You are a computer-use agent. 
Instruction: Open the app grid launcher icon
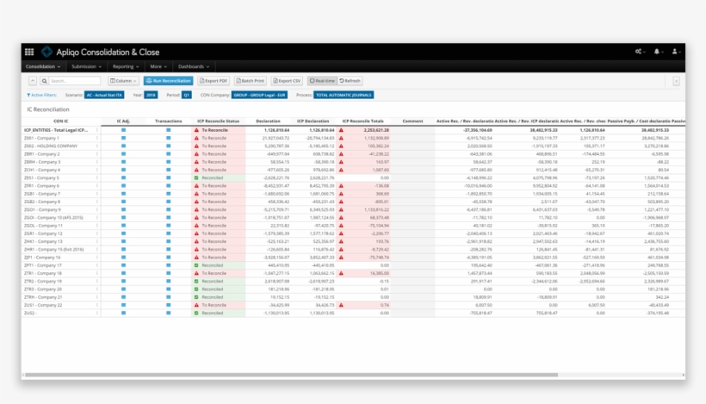(x=29, y=52)
